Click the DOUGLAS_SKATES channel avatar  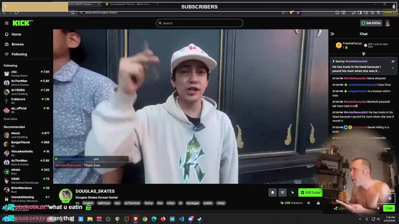pos(65,195)
